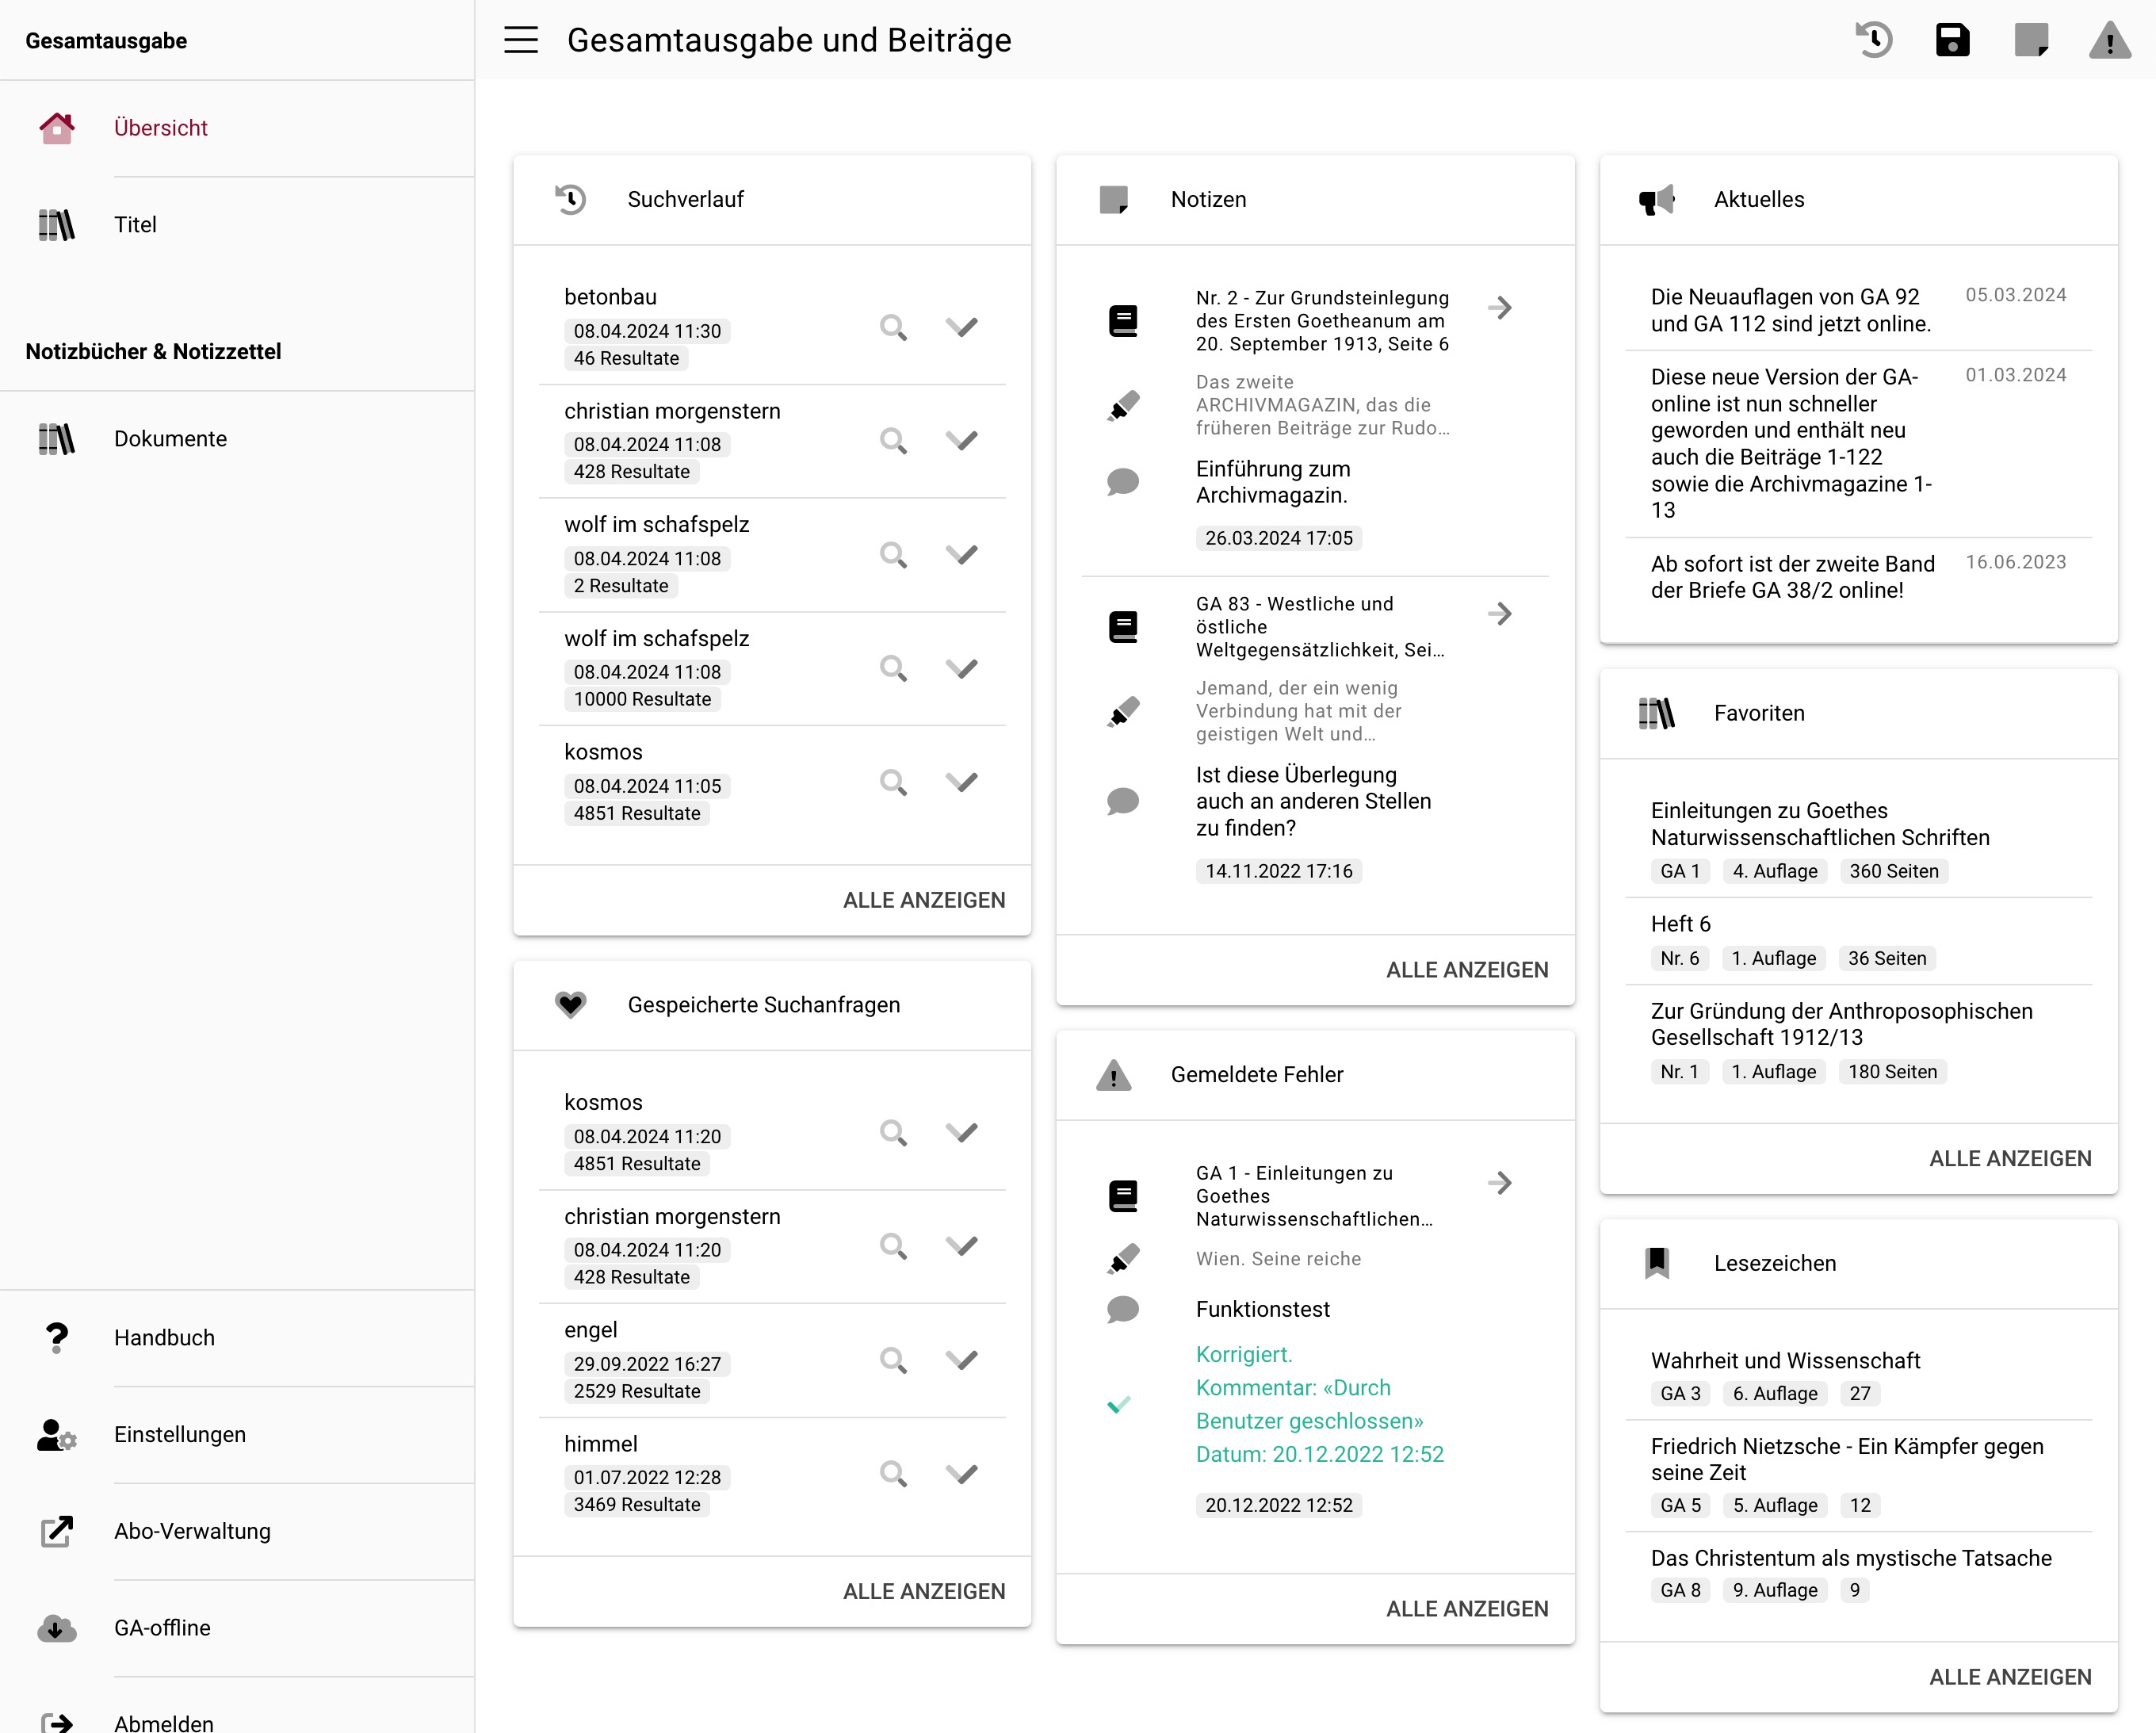
Task: Open GA-offline download section
Action: (x=162, y=1628)
